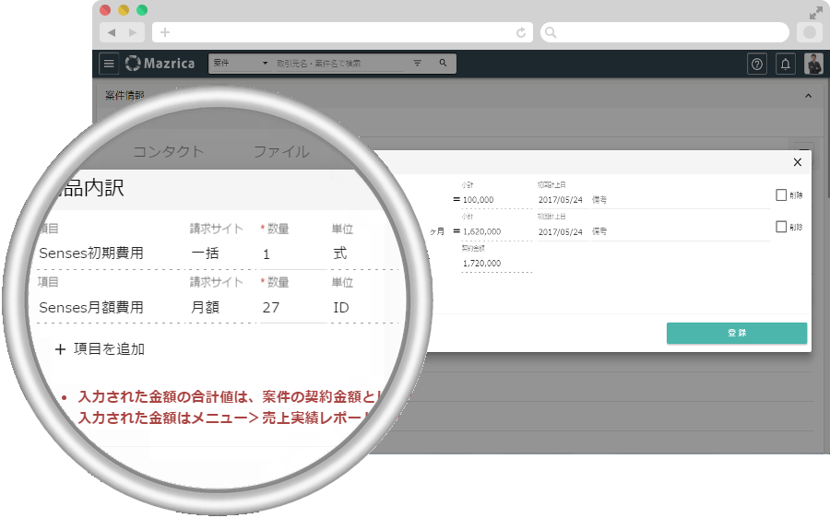Switch to the ファイル tab
The width and height of the screenshot is (830, 518).
tap(281, 152)
